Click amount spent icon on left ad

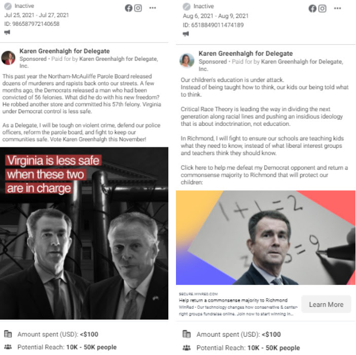[8, 334]
